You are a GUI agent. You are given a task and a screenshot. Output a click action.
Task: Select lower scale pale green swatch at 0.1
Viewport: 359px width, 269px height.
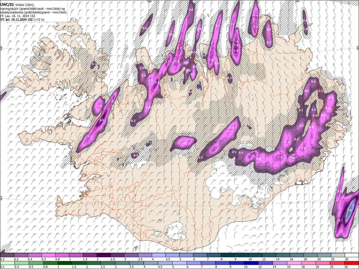pyautogui.click(x=7, y=263)
